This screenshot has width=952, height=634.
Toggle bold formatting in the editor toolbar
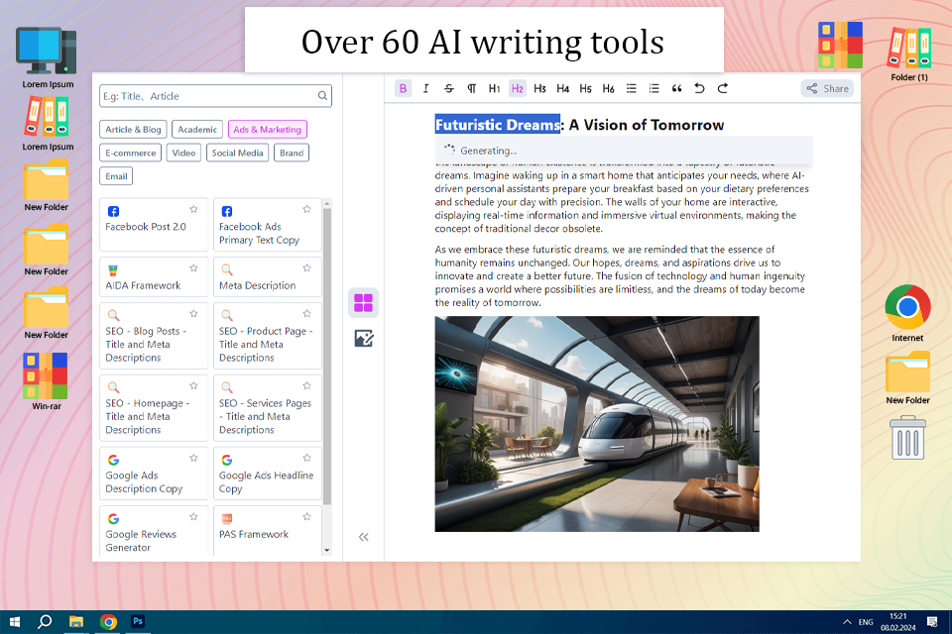point(403,88)
